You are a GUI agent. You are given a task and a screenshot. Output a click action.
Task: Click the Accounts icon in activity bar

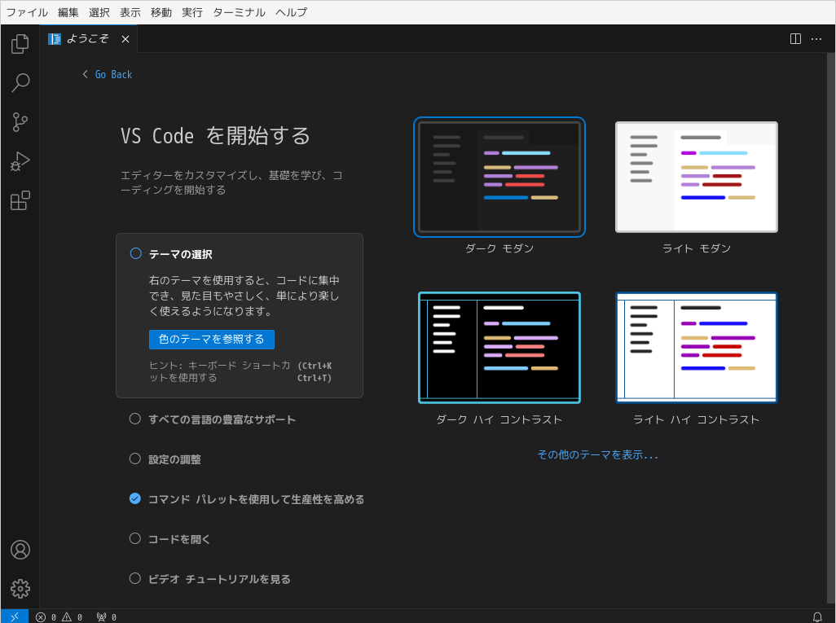coord(20,550)
